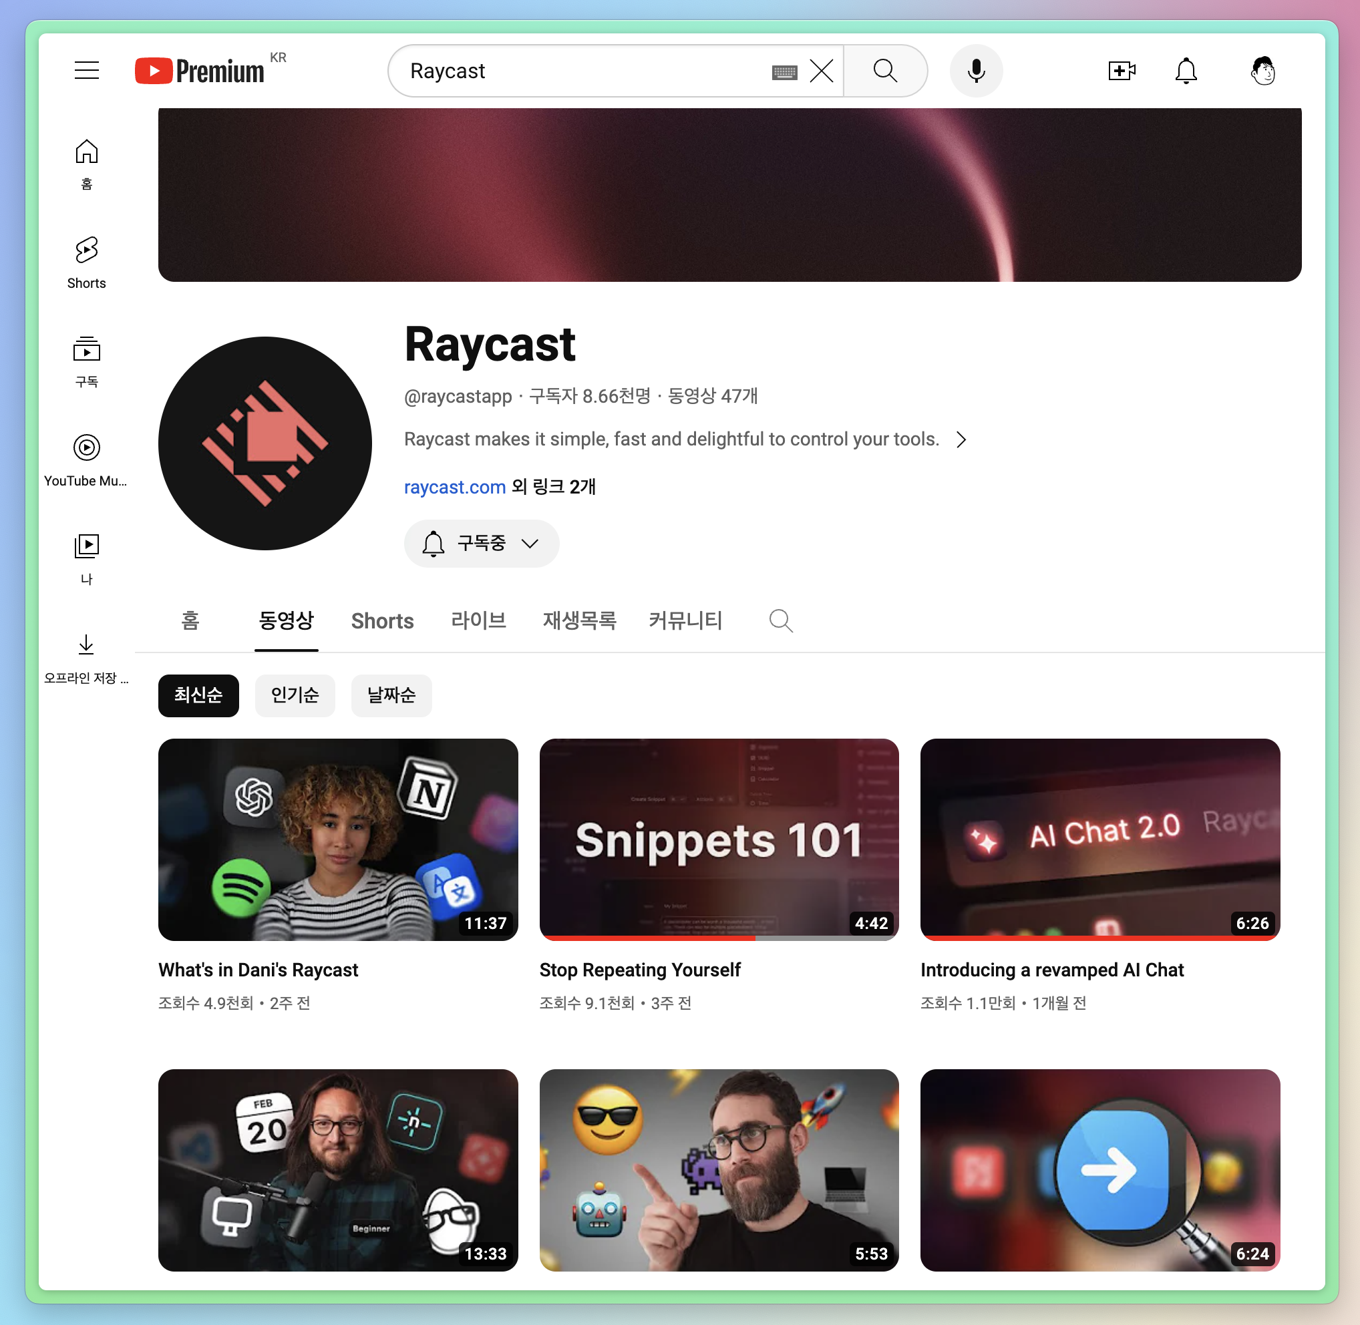
Task: Click the 13:33 duration badge
Action: 486,1254
